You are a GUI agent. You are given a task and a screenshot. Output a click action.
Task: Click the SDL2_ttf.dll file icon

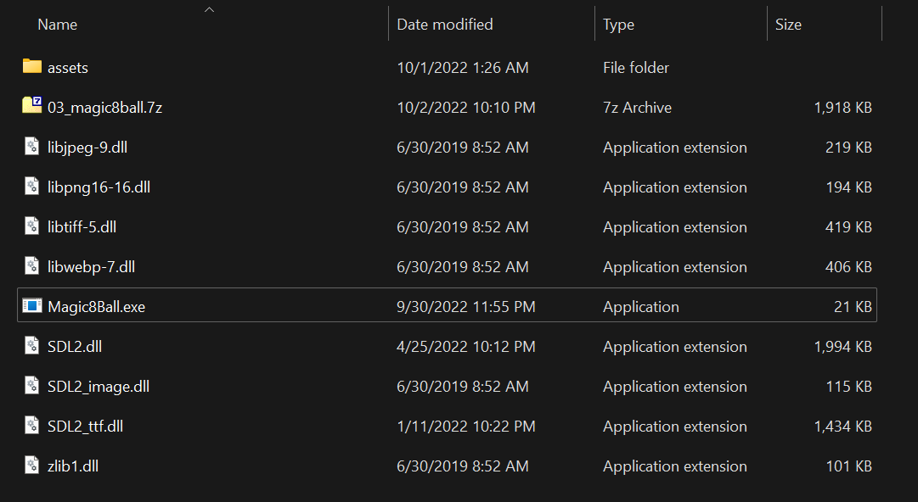coord(31,426)
